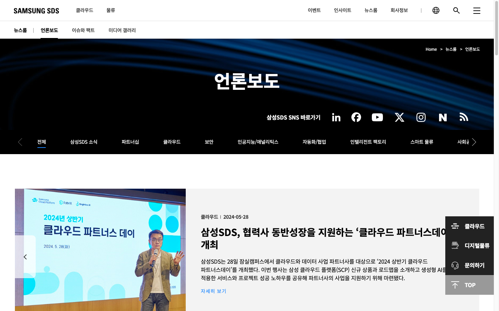Viewport: 499px width, 311px height.
Task: Open the hamburger menu icon
Action: tap(477, 11)
